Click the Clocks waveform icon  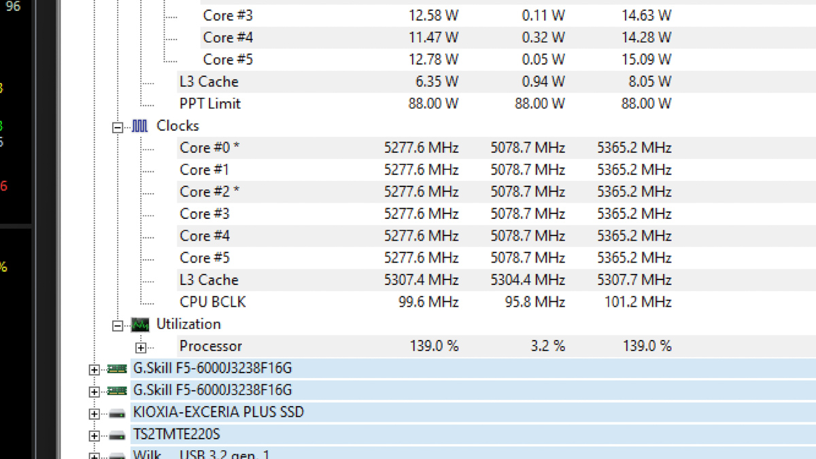pyautogui.click(x=139, y=126)
